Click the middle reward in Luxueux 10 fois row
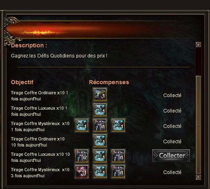 [100, 156]
